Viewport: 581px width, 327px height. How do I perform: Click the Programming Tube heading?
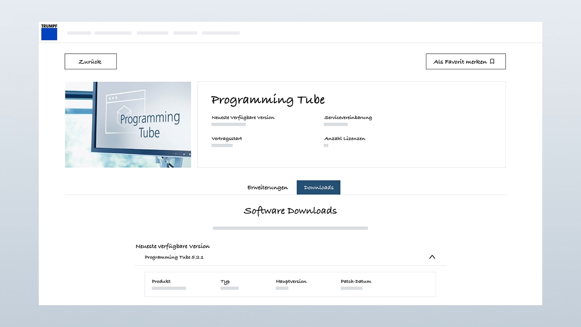click(x=268, y=100)
